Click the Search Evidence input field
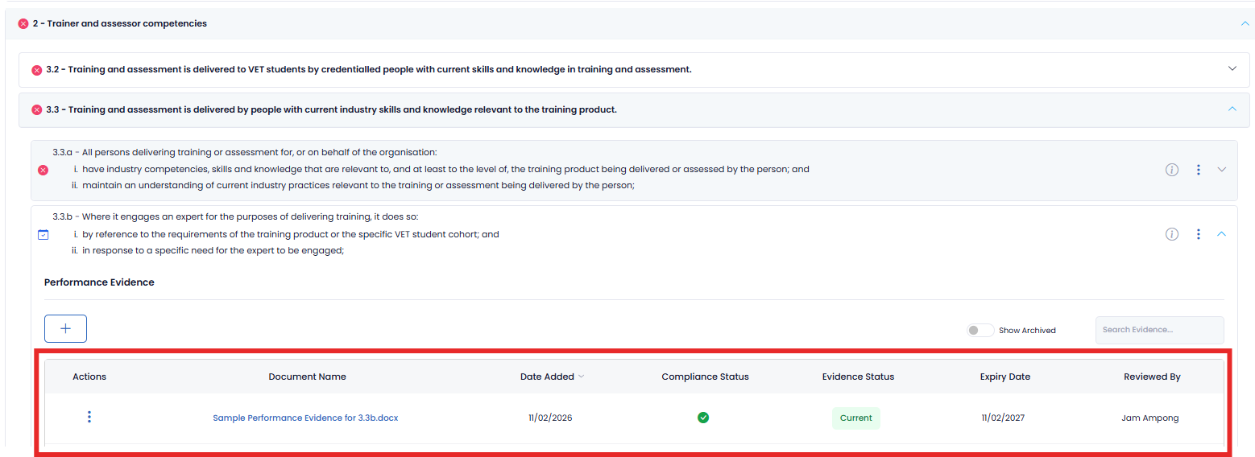 tap(1158, 330)
